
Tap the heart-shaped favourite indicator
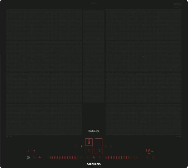click(34, 151)
